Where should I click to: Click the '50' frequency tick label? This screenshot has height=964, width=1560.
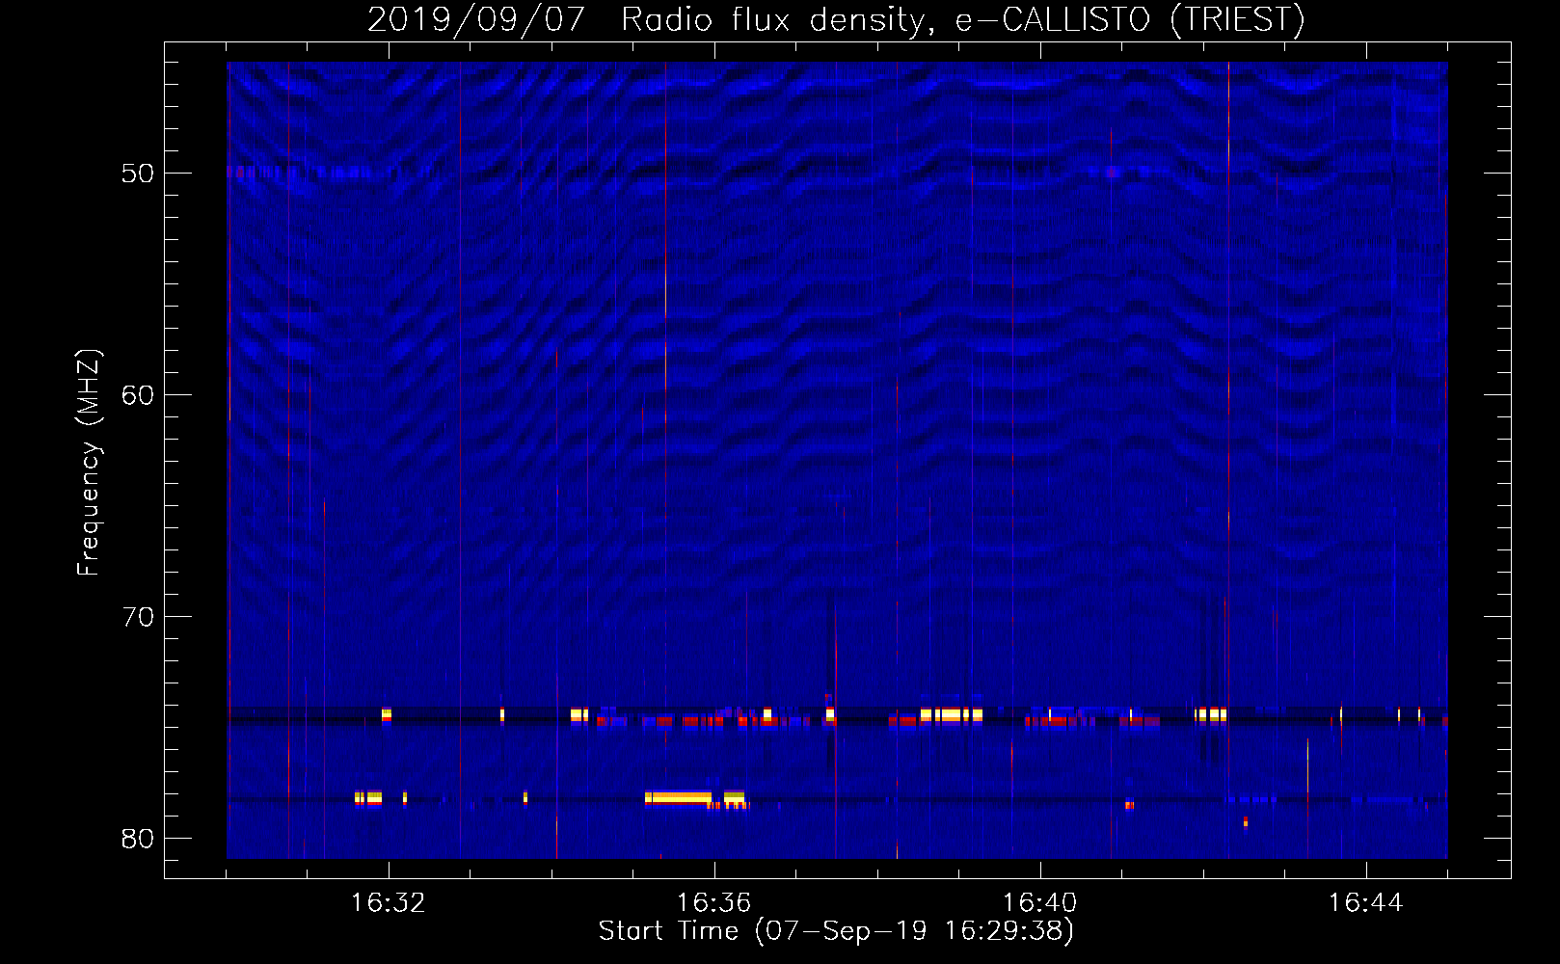point(138,174)
